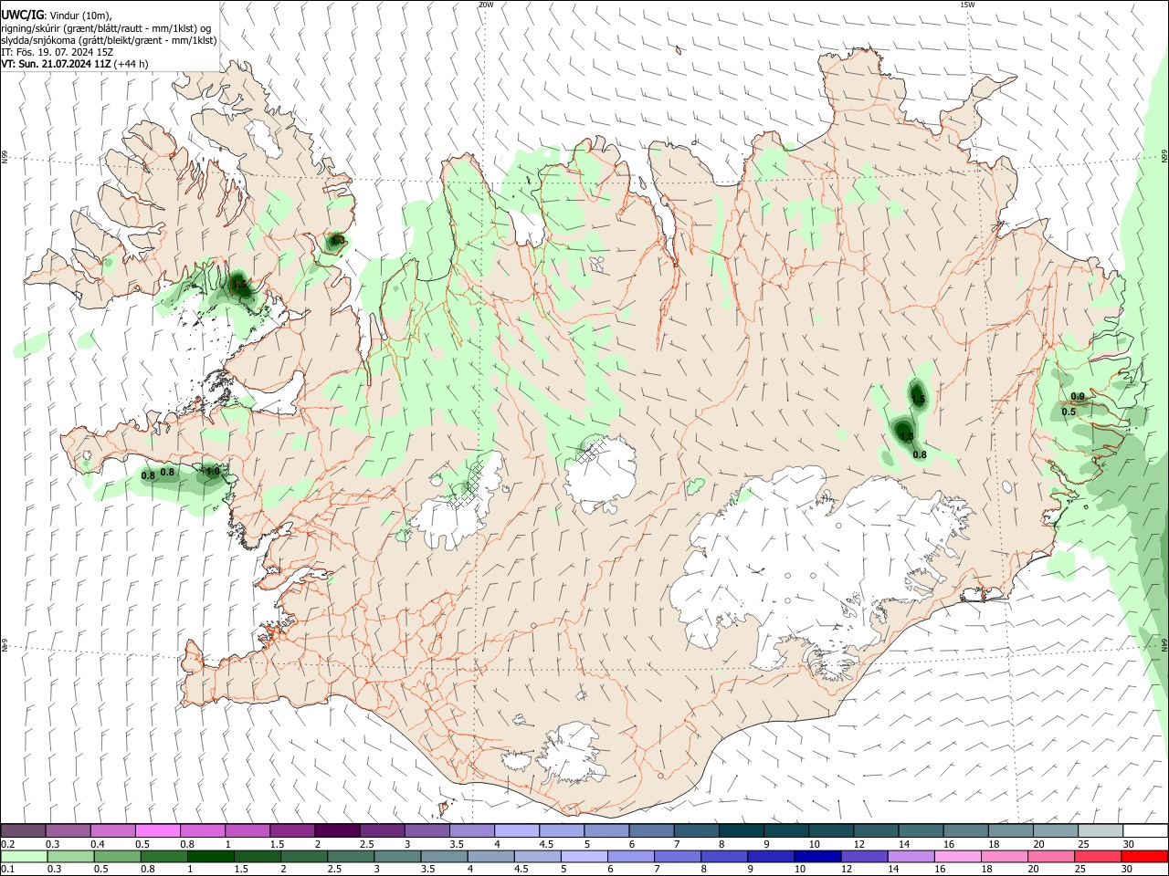The width and height of the screenshot is (1169, 876).
Task: Select the 'IT: Fös. 19. 07. 2024 15Z' line
Action: tap(57, 52)
